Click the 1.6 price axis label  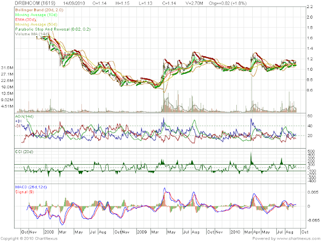(x=310, y=38)
